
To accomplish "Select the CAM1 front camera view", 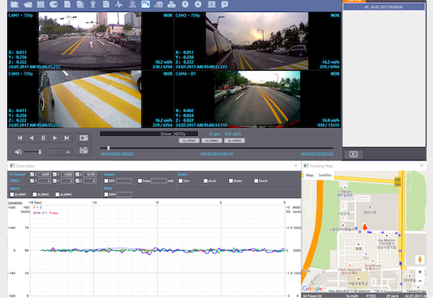I will click(x=90, y=41).
